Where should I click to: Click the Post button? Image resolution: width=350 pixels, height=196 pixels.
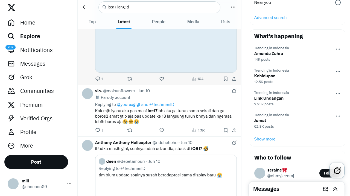click(36, 162)
